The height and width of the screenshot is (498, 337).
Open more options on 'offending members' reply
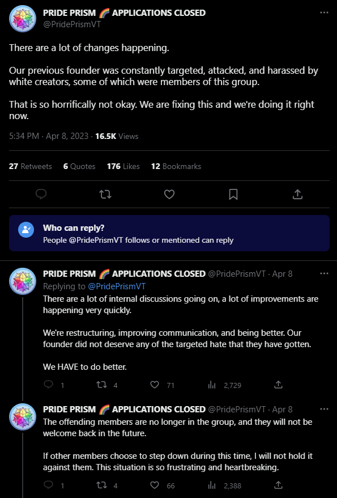[x=324, y=409]
